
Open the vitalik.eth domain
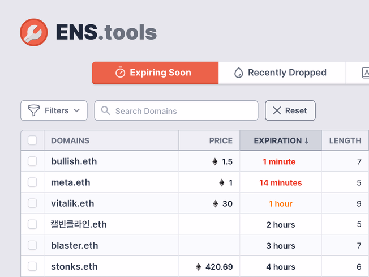coord(72,203)
